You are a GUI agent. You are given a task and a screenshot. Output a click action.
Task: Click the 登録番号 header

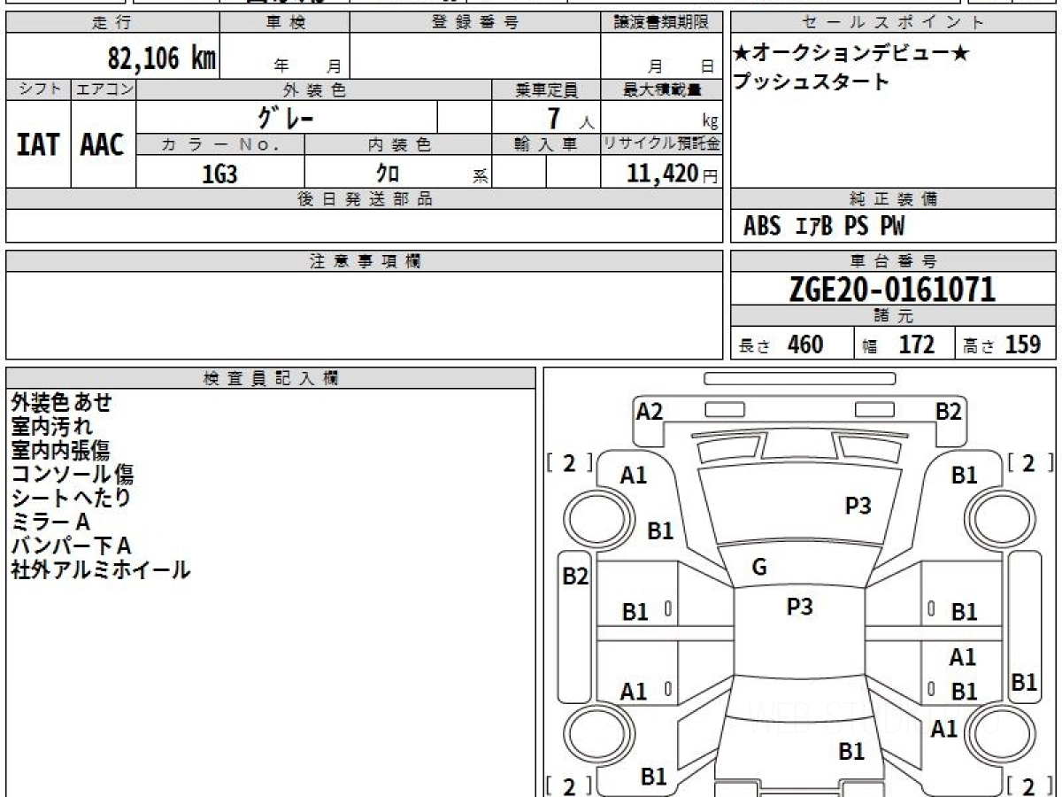click(x=475, y=23)
